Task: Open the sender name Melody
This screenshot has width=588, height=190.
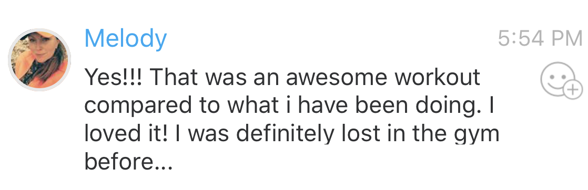Action: pos(126,39)
